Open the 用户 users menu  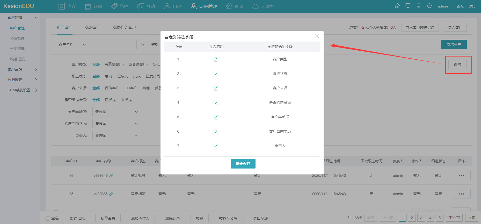pyautogui.click(x=173, y=6)
